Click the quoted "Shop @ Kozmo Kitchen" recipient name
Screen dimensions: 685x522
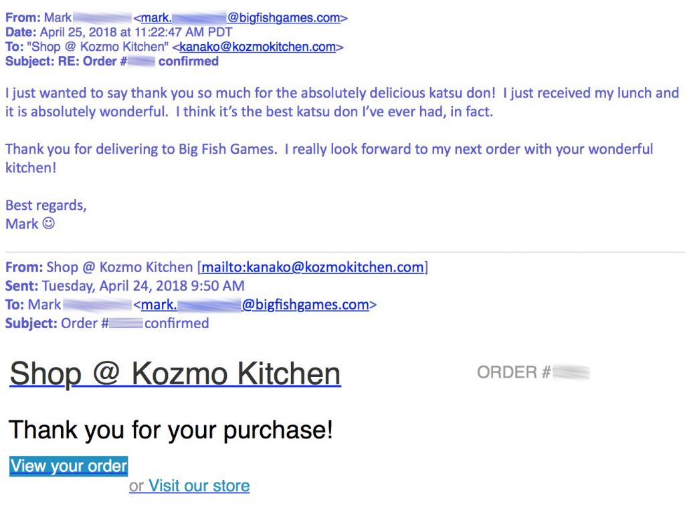pos(100,47)
